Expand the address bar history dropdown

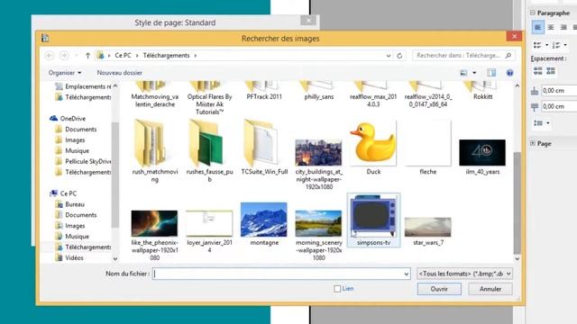tap(389, 56)
